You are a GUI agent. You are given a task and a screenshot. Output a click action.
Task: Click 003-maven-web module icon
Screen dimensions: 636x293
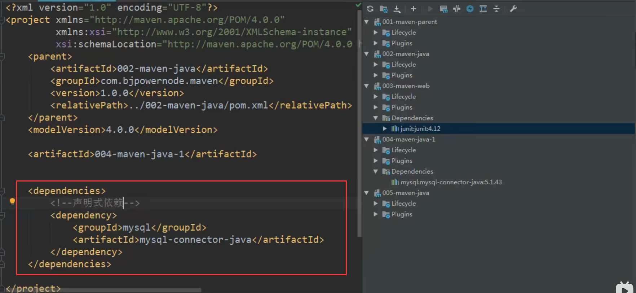(x=377, y=86)
